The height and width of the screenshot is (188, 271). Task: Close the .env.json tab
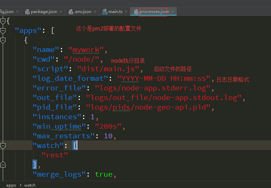(x=95, y=12)
